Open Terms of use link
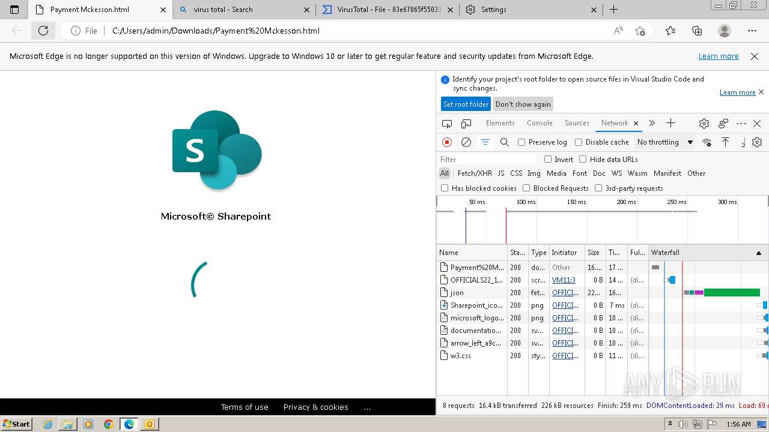Image resolution: width=769 pixels, height=432 pixels. click(245, 407)
